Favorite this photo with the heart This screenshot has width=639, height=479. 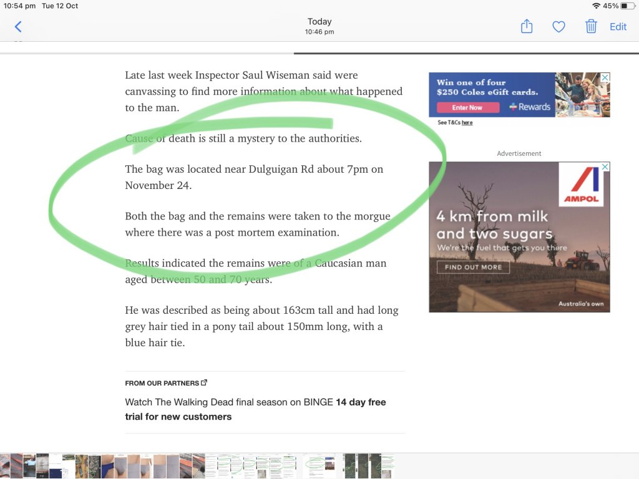pos(559,26)
